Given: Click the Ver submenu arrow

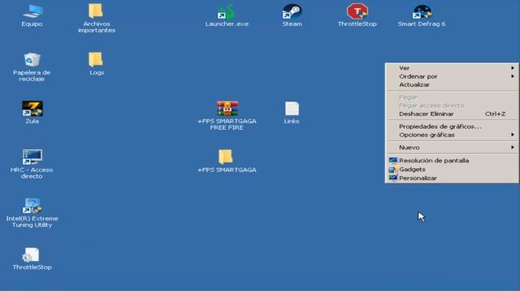Looking at the screenshot, I should [513, 68].
